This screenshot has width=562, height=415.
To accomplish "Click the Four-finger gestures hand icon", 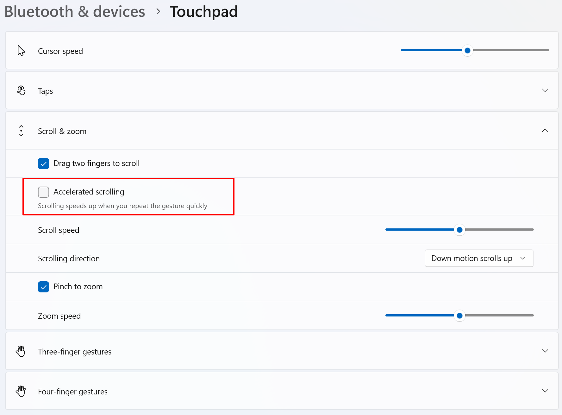I will [21, 391].
